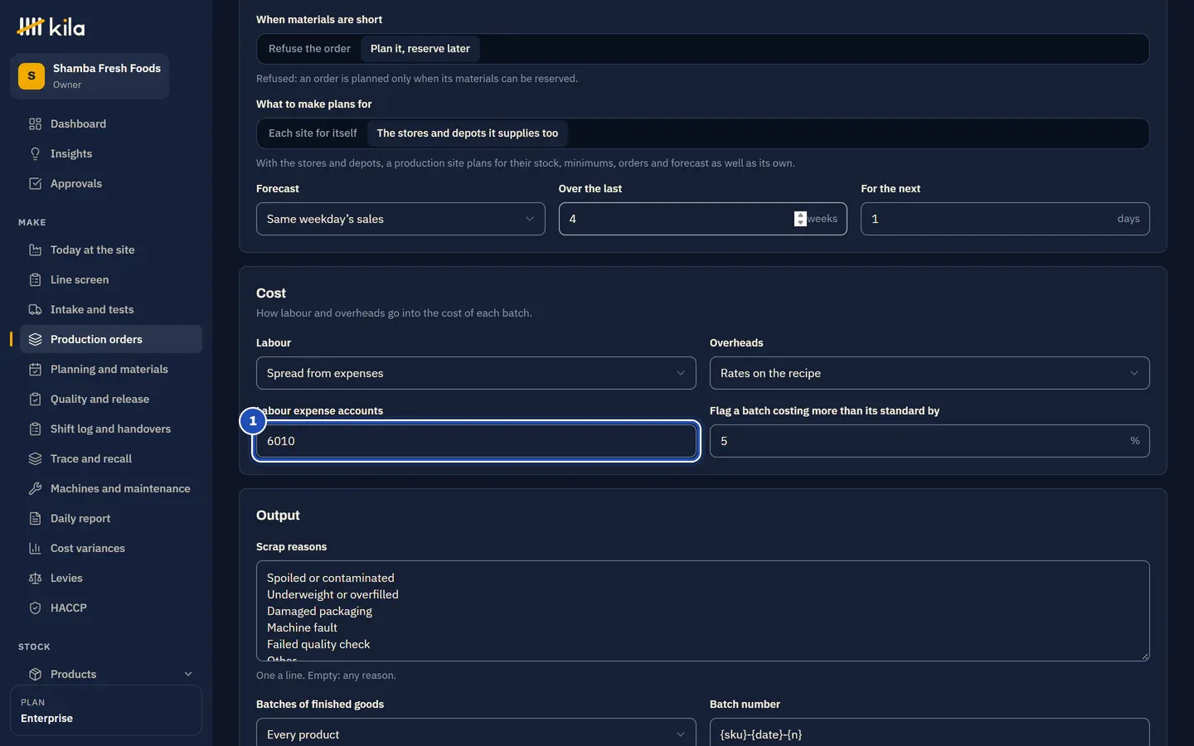
Task: Click the Line screen clipboard icon
Action: tap(35, 279)
